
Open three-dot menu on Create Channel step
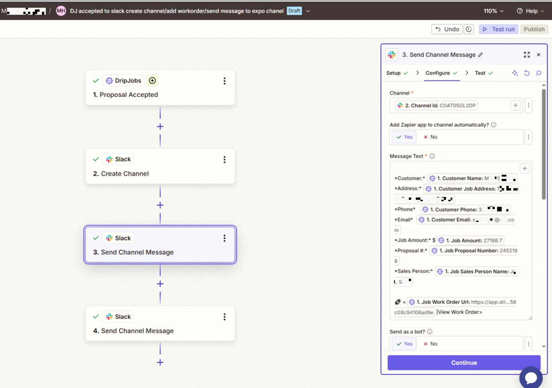[224, 159]
